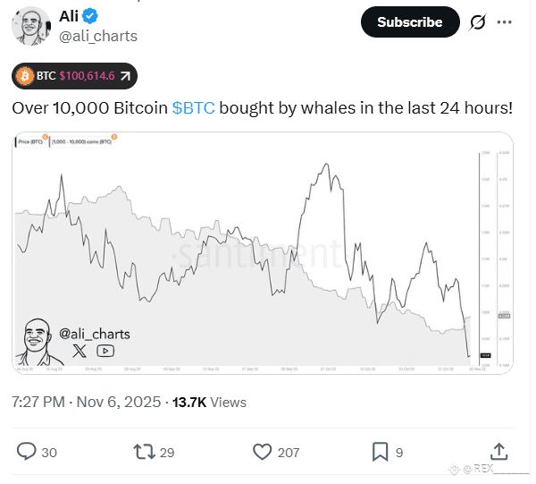The image size is (536, 484).
Task: Click the reply comment icon
Action: pyautogui.click(x=27, y=452)
